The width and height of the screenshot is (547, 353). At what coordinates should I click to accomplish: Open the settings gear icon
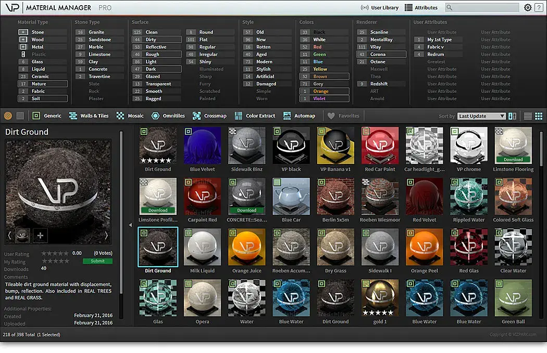pyautogui.click(x=528, y=7)
